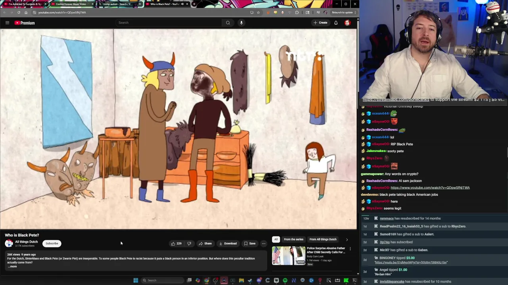Open Spotify from the taskbar
508x285 pixels.
(x=285, y=280)
